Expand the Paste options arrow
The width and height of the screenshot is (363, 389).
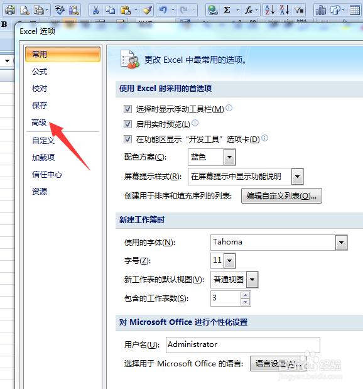(x=136, y=10)
